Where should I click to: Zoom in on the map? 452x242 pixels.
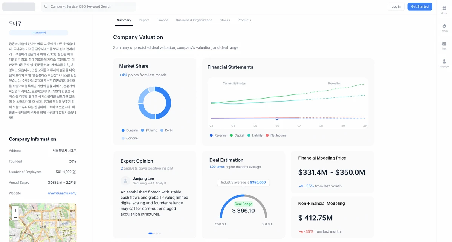pos(15,210)
